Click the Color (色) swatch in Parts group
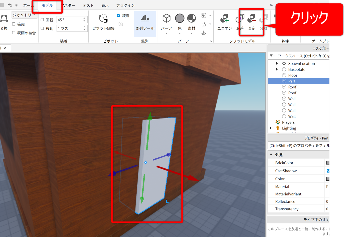Viewport: 344px width, 237px height. pyautogui.click(x=180, y=18)
